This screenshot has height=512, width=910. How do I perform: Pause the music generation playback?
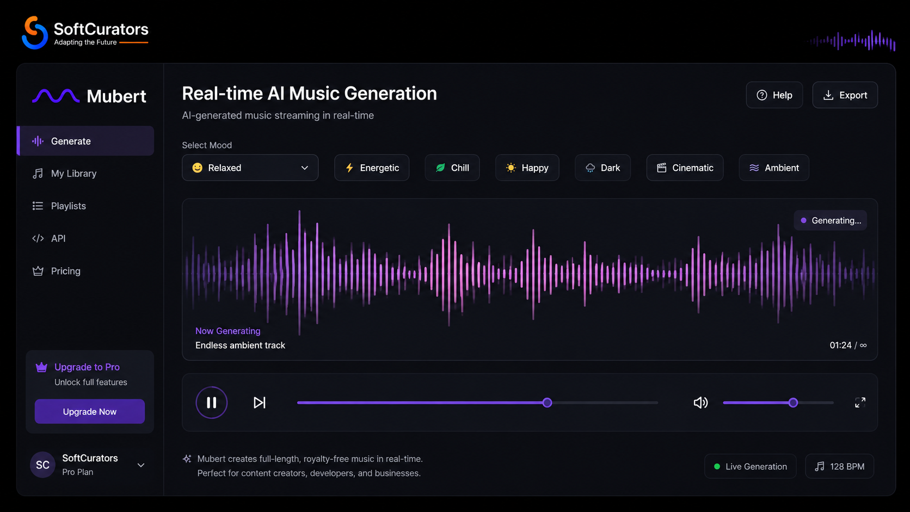(212, 403)
